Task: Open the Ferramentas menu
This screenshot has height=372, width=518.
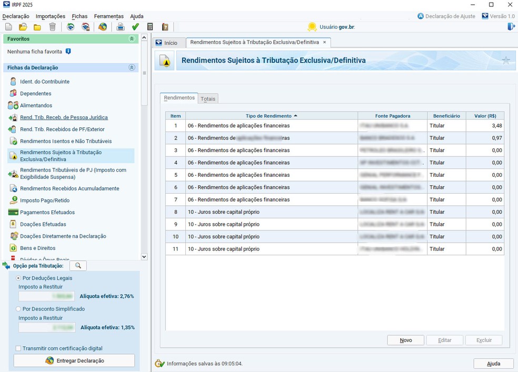Action: pyautogui.click(x=108, y=16)
